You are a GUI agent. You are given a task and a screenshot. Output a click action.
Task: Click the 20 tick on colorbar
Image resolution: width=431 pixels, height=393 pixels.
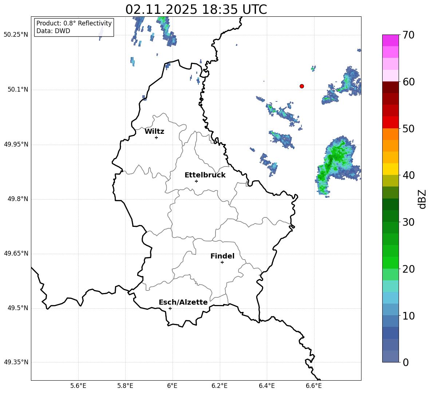point(408,269)
